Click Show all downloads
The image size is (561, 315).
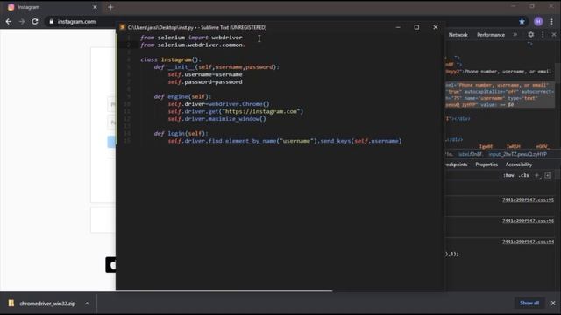click(529, 304)
